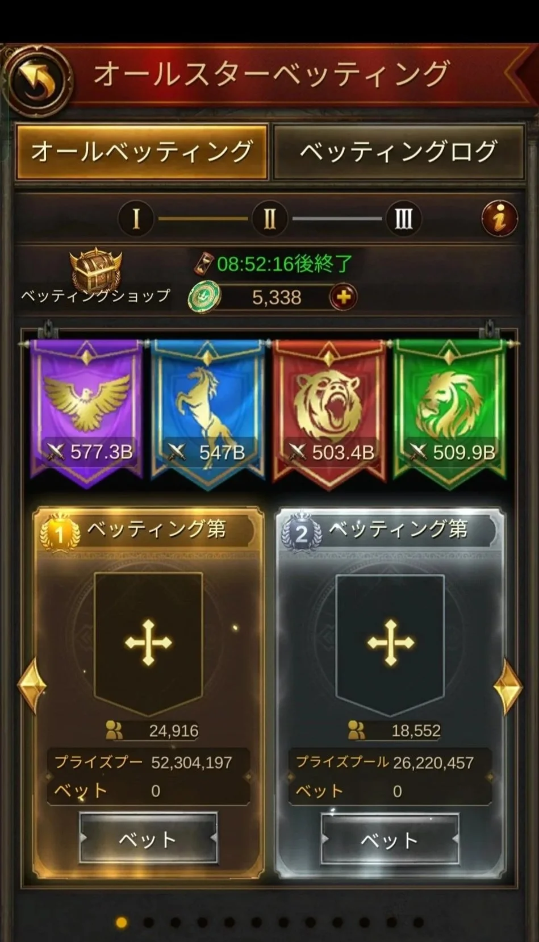Switch to オールベッティング tab
539x942 pixels.
[x=142, y=152]
